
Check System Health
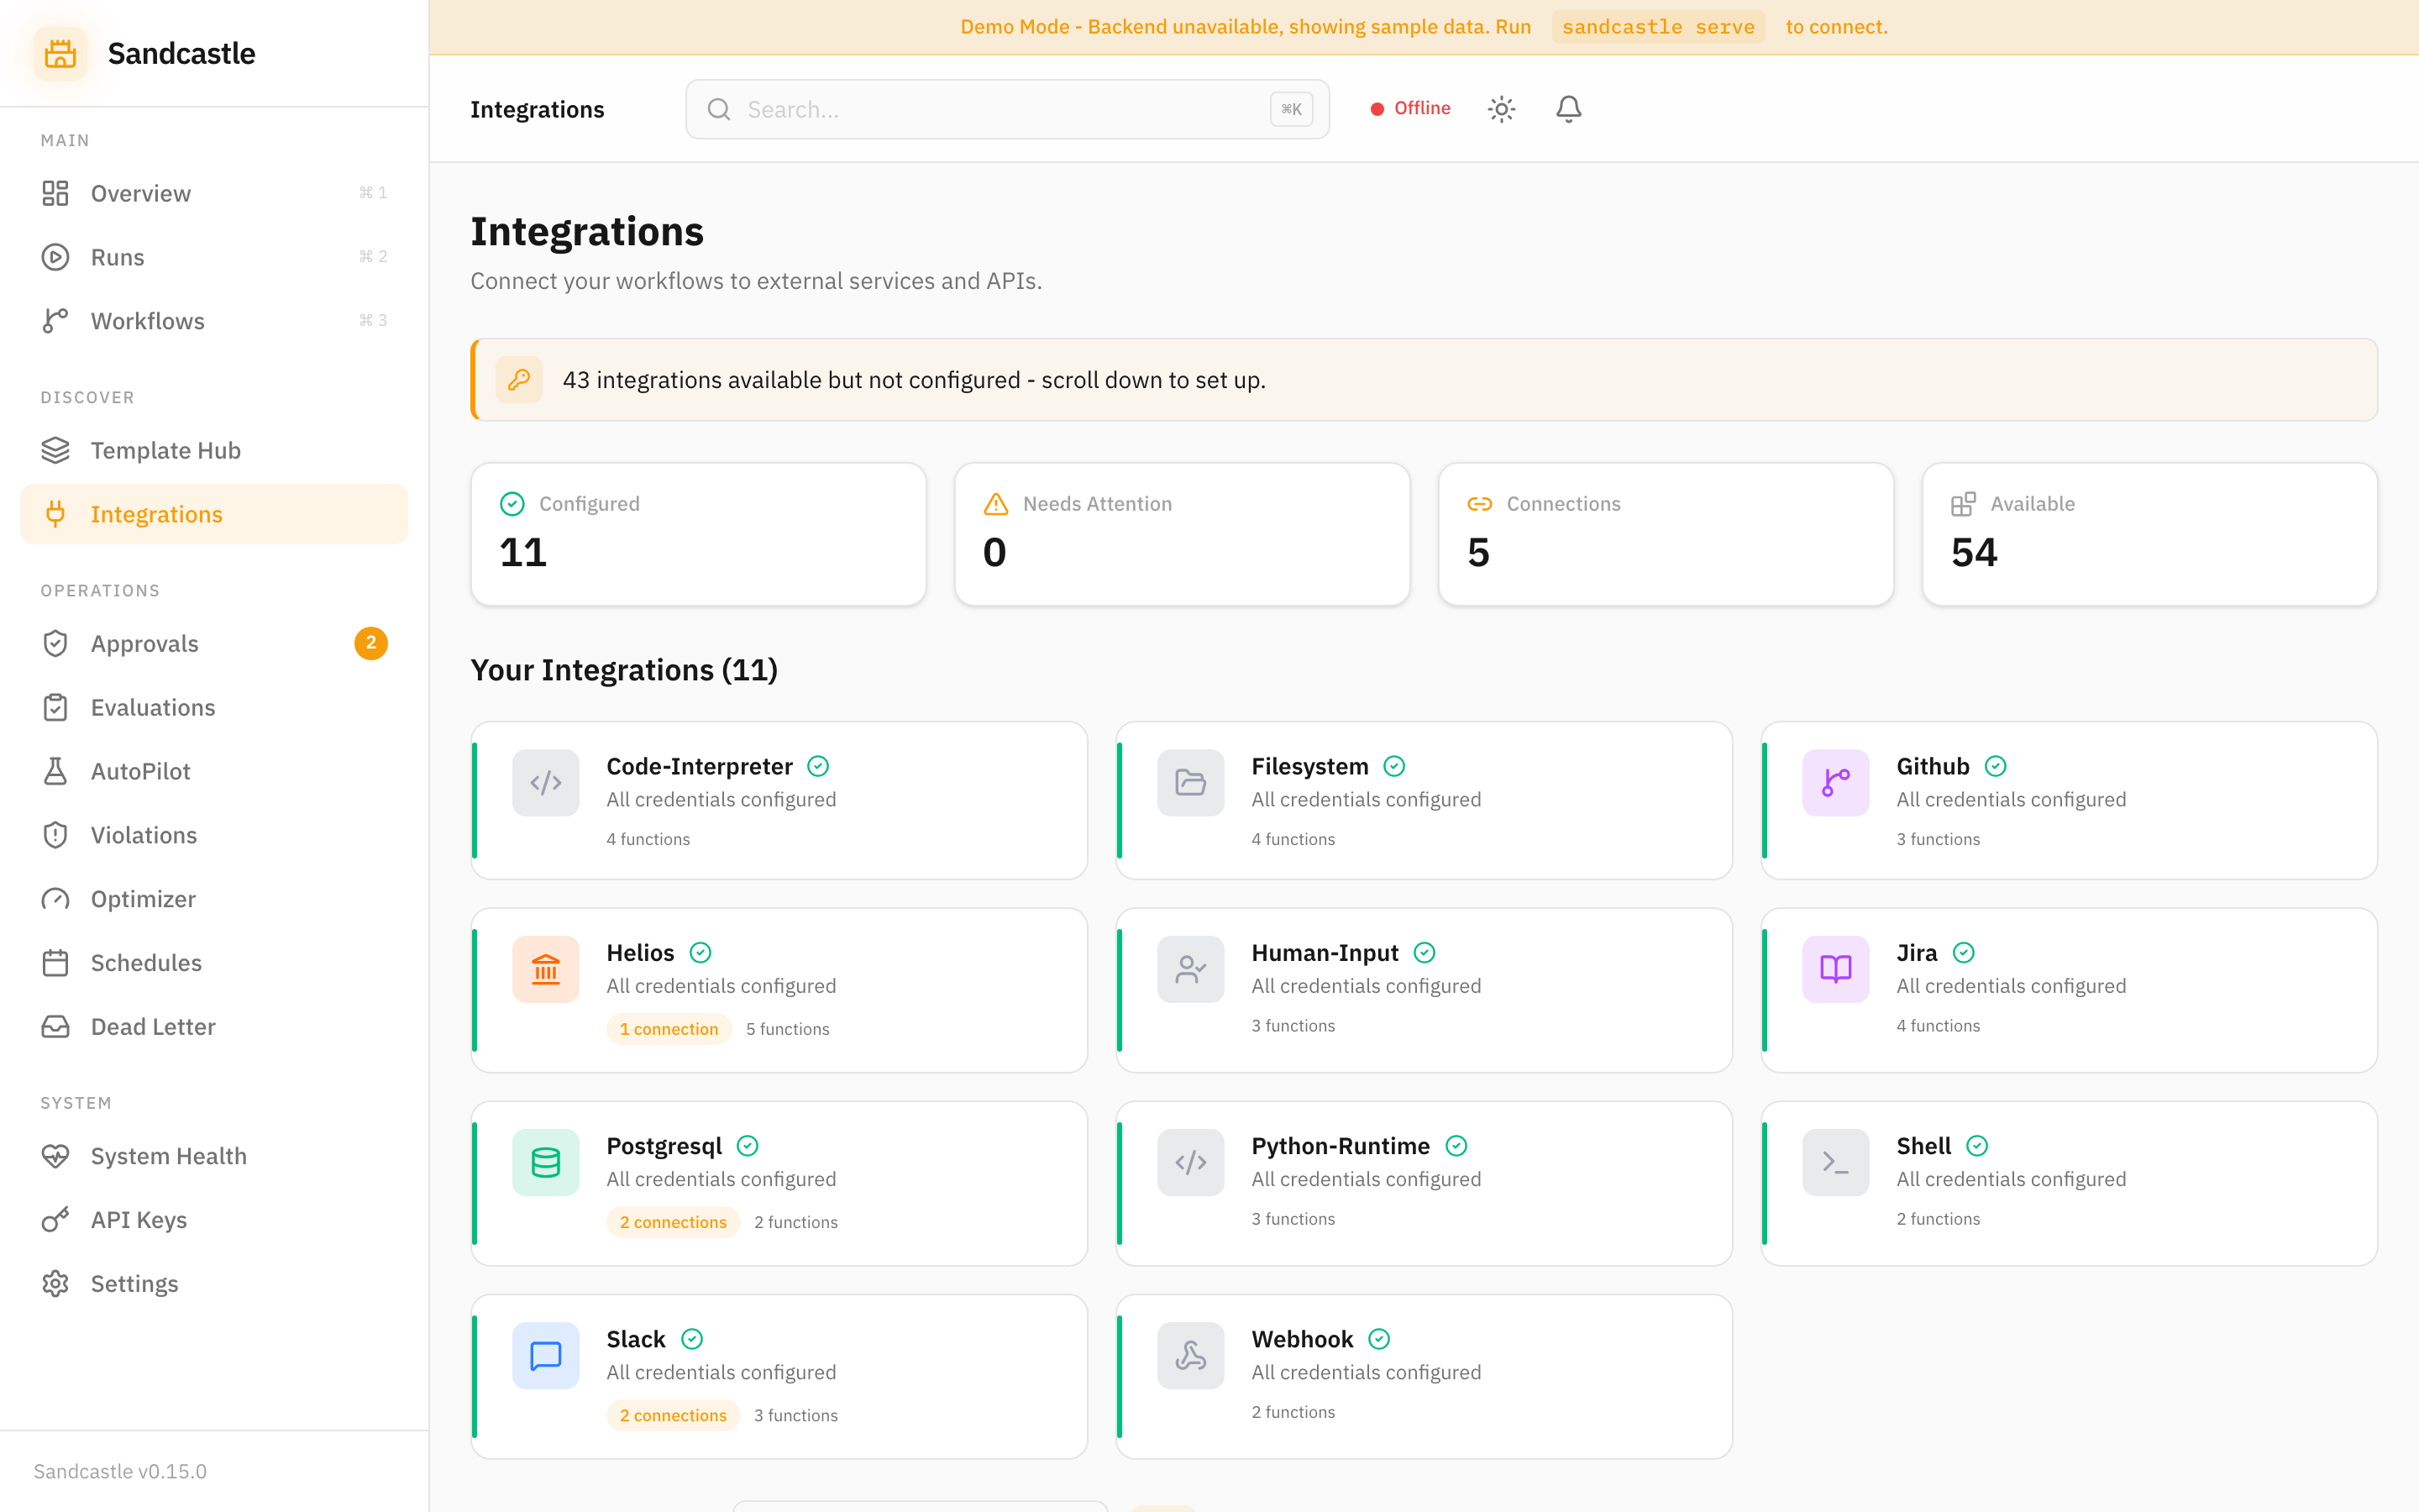[x=167, y=1155]
